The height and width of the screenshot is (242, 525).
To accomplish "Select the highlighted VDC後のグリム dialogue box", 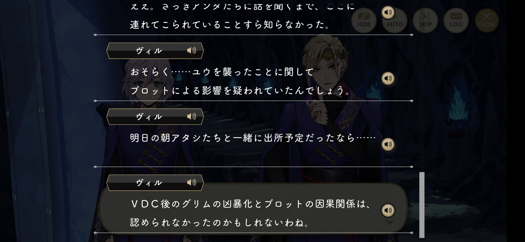I will (253, 208).
